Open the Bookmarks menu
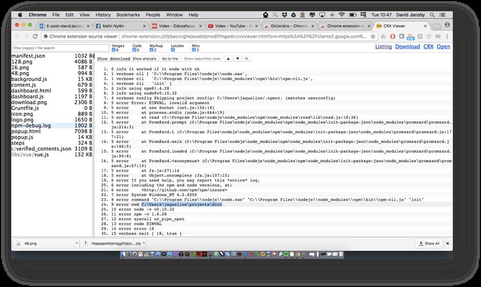This screenshot has height=287, width=481. [128, 15]
